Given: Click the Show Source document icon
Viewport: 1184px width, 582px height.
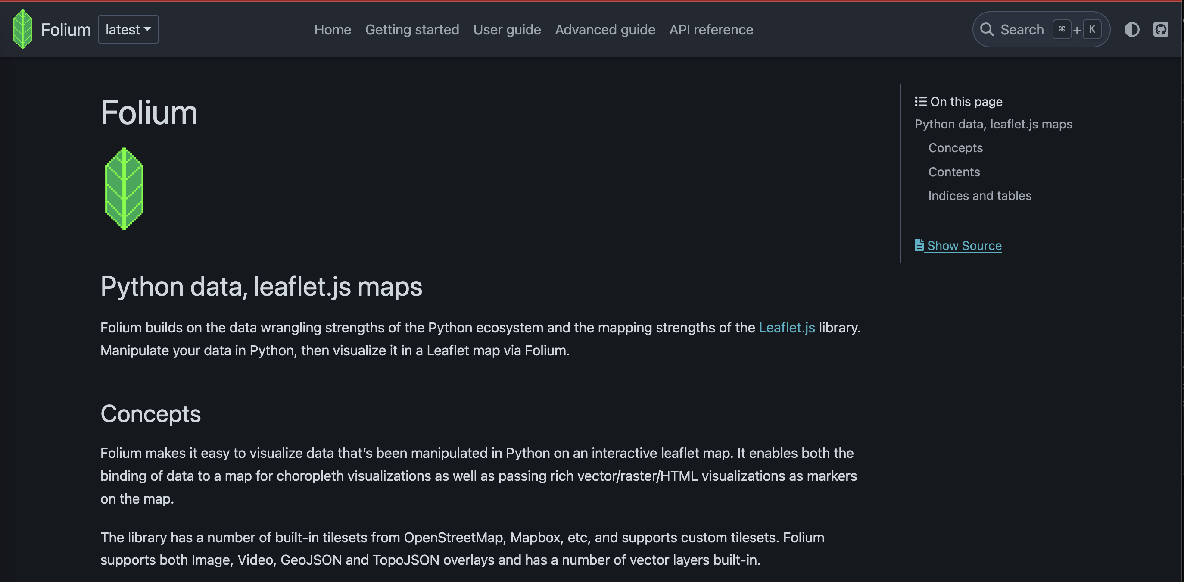Looking at the screenshot, I should point(919,245).
